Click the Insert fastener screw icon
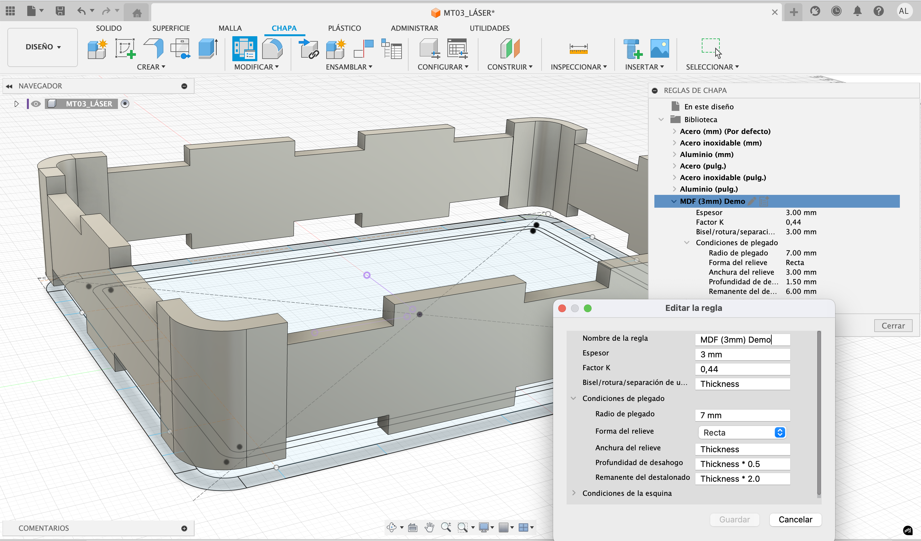This screenshot has height=541, width=921. [x=633, y=49]
